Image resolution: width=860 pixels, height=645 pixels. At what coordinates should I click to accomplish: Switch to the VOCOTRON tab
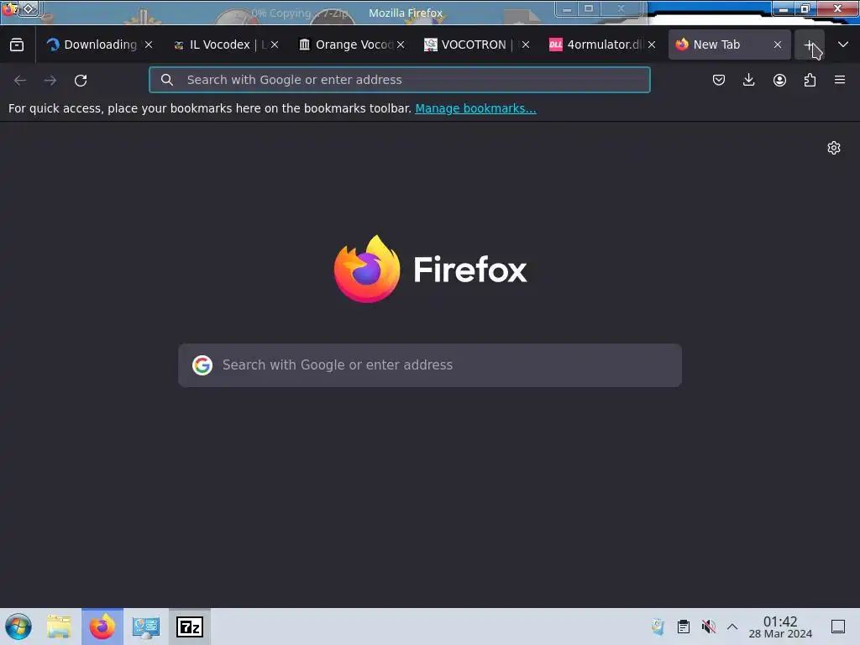(x=472, y=45)
